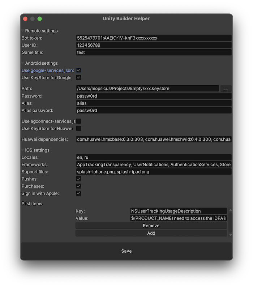This screenshot has width=253, height=287.
Task: Toggle Use google-services.json checkbox
Action: pos(78,70)
